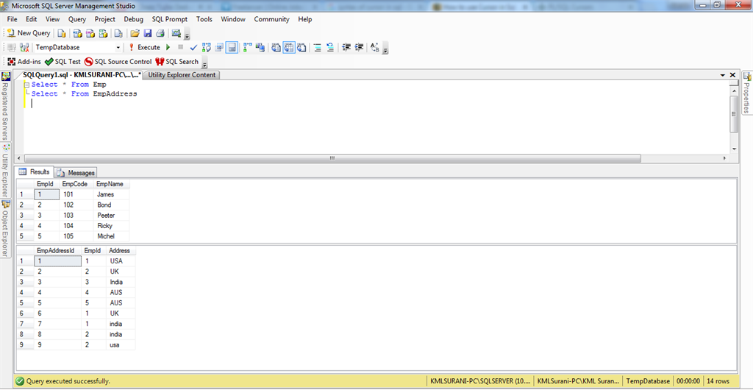
Task: Click the TempDatabase entry in the status bar
Action: (648, 381)
